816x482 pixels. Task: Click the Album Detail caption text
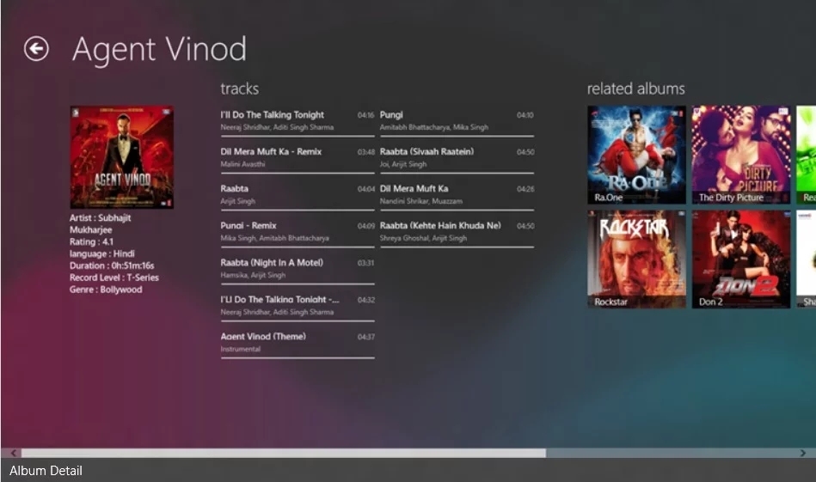pyautogui.click(x=46, y=471)
